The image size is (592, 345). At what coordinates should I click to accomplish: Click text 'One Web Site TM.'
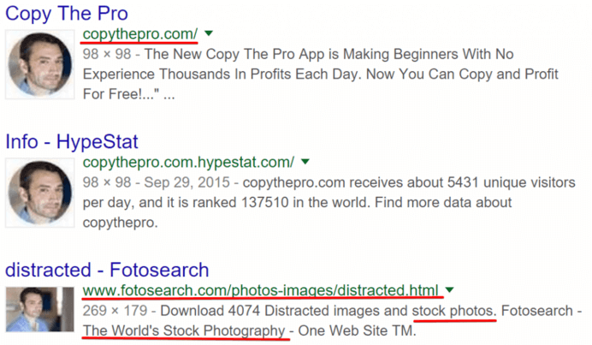pos(357,331)
